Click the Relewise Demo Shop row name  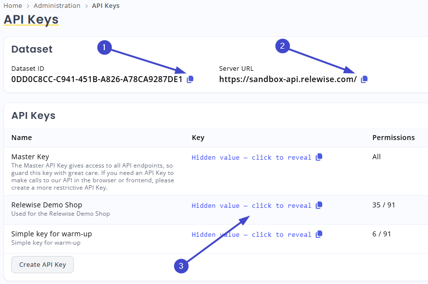pyautogui.click(x=47, y=205)
